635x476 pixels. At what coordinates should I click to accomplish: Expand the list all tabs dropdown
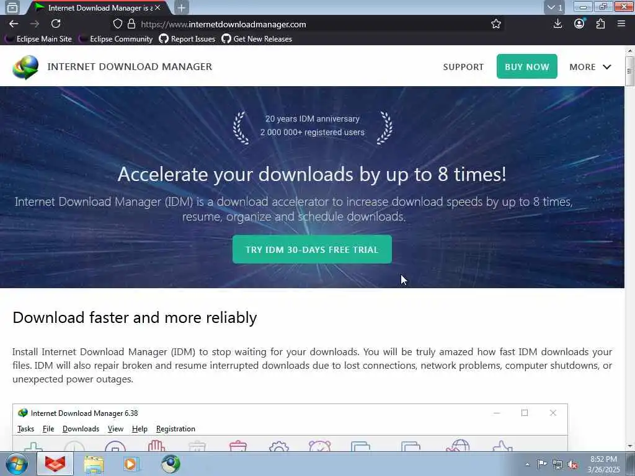pyautogui.click(x=555, y=7)
